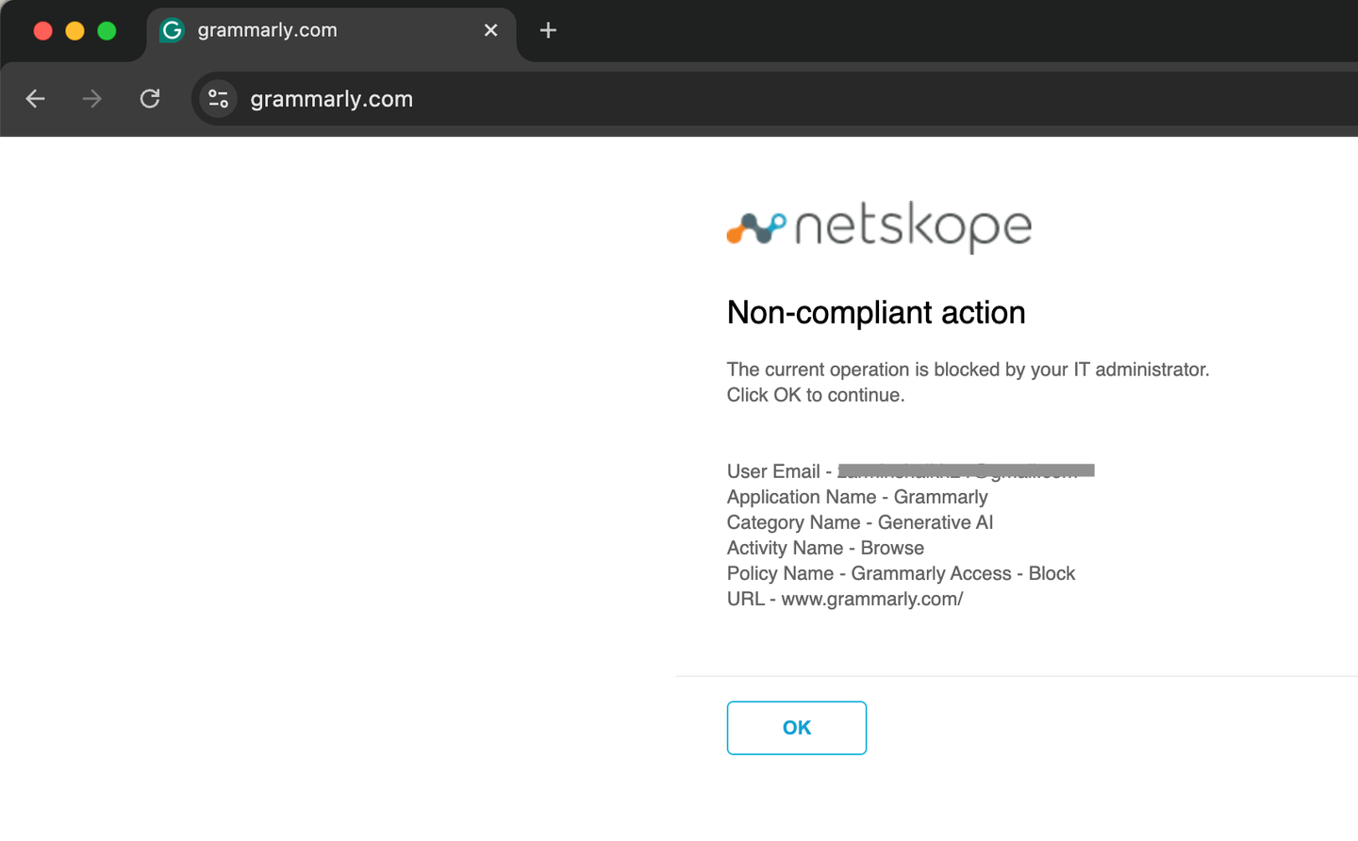Click the Application Name Grammarly line

point(857,498)
